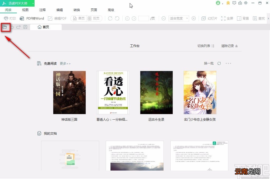
Task: Select the 视图 ribbon tab
Action: [x=25, y=10]
